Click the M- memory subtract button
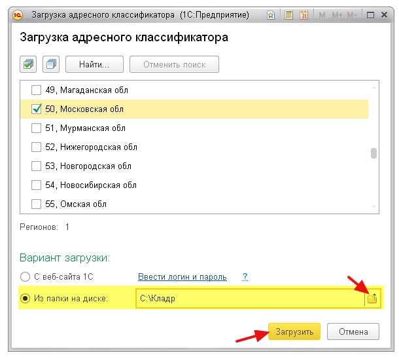This screenshot has height=359, width=399. tap(352, 15)
